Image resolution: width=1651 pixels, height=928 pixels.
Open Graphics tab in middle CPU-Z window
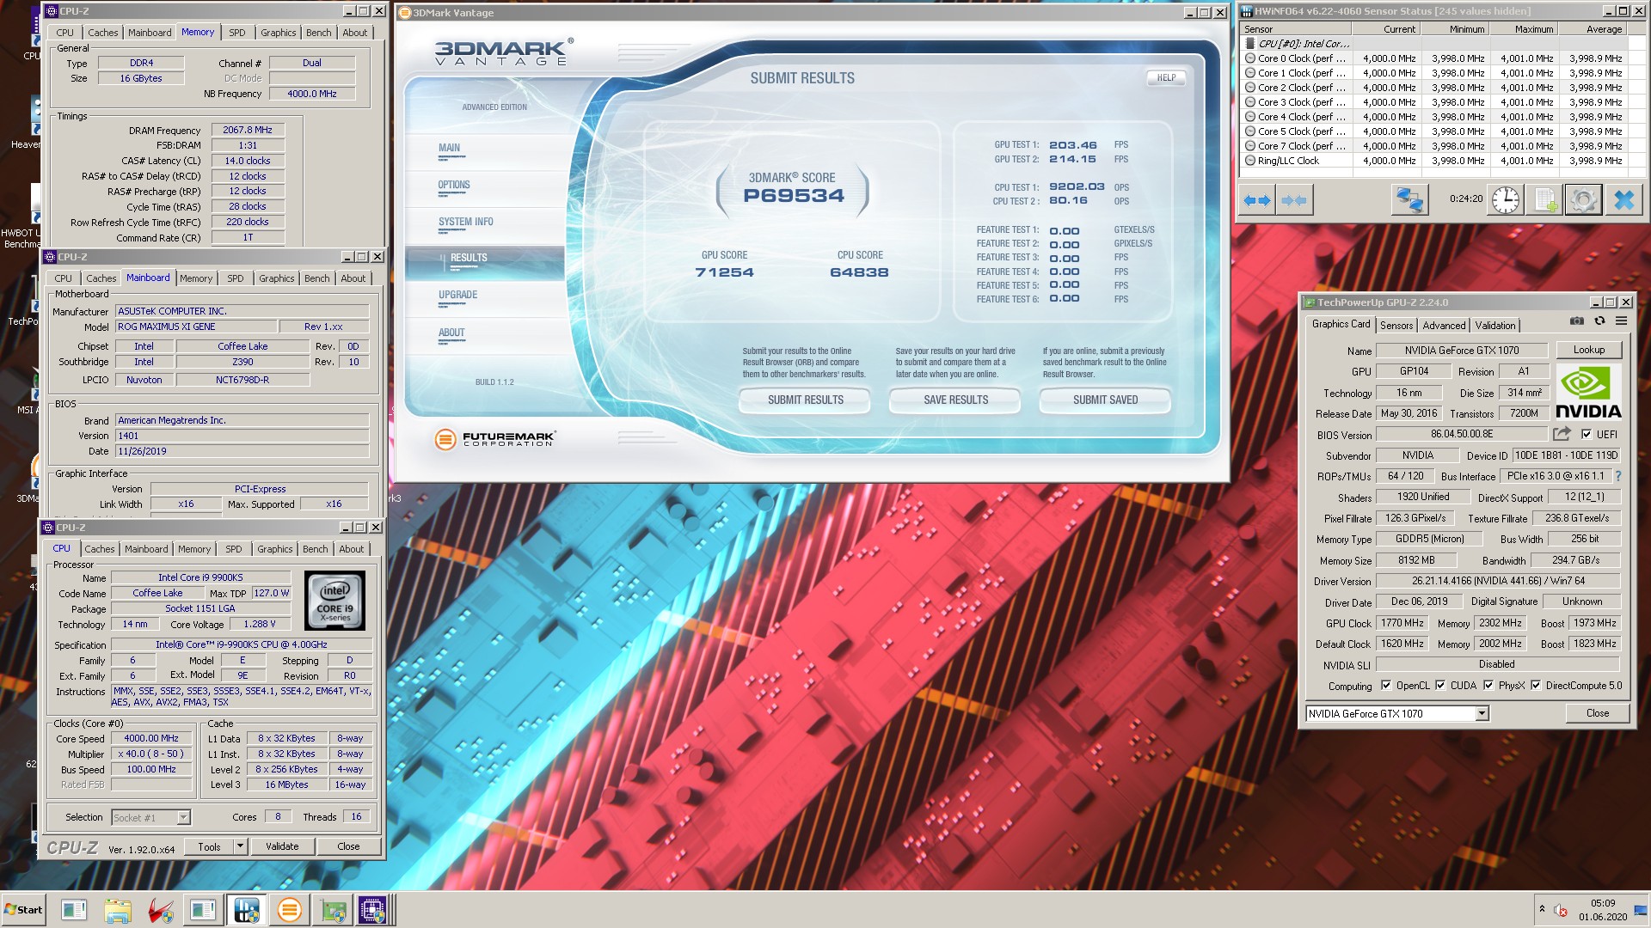[277, 278]
